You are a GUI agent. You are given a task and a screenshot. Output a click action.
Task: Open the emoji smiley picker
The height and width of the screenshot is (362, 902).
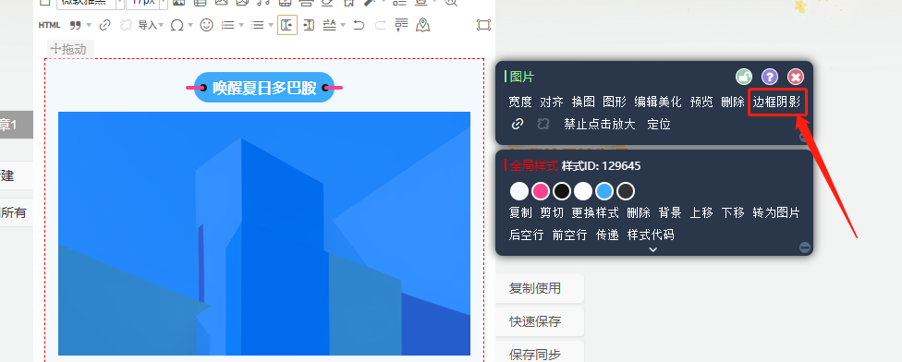pos(206,25)
